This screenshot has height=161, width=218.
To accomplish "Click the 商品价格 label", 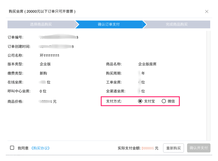I will (15, 101).
